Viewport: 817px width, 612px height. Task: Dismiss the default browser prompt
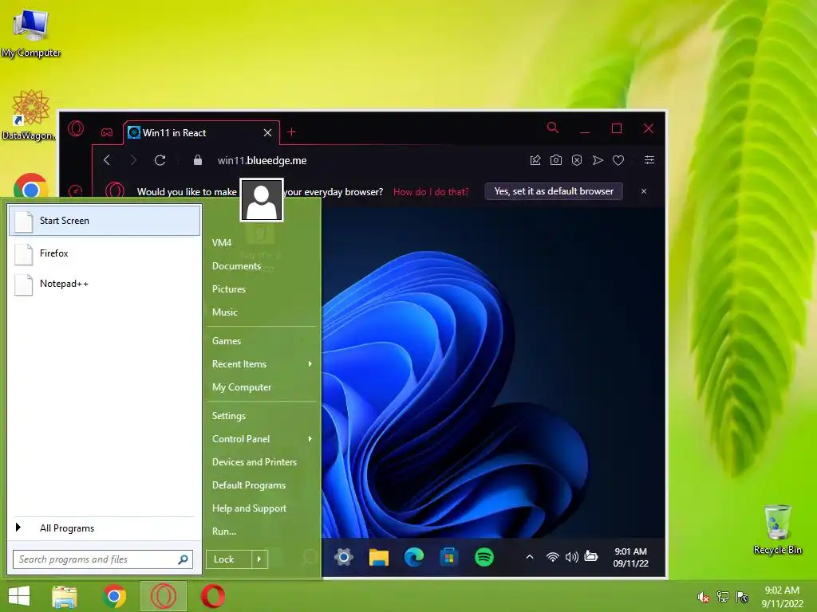[x=644, y=191]
